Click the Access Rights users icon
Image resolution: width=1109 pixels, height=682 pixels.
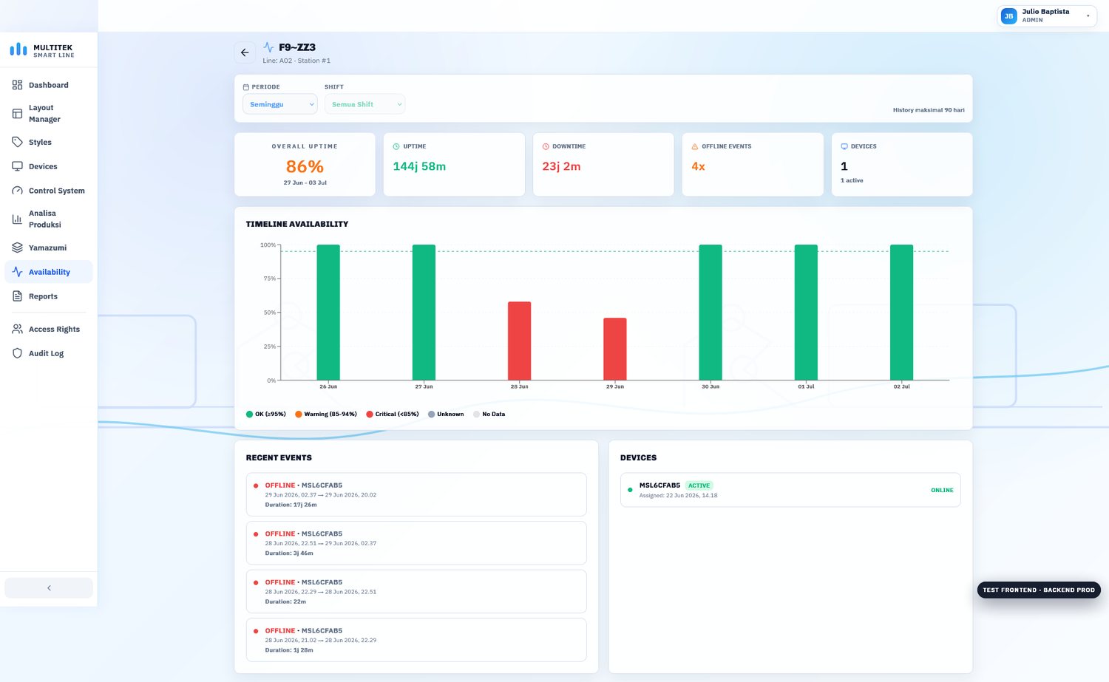17,329
